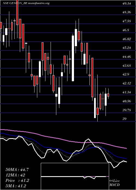The width and height of the screenshot is (136, 190).
Task: Select the 41.34 price axis label
Action: (x=127, y=92)
